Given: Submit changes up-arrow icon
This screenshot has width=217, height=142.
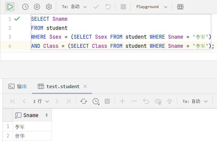Looking at the screenshot, I should coord(169,101).
